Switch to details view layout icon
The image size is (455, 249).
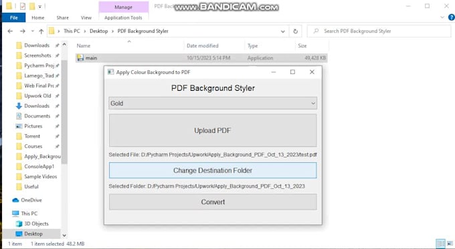tap(441, 244)
